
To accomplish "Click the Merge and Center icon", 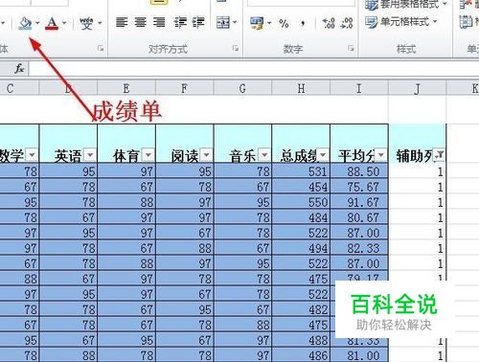I will click(x=223, y=22).
